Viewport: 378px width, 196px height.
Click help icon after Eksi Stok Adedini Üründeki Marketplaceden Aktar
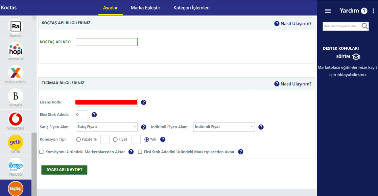(x=241, y=152)
